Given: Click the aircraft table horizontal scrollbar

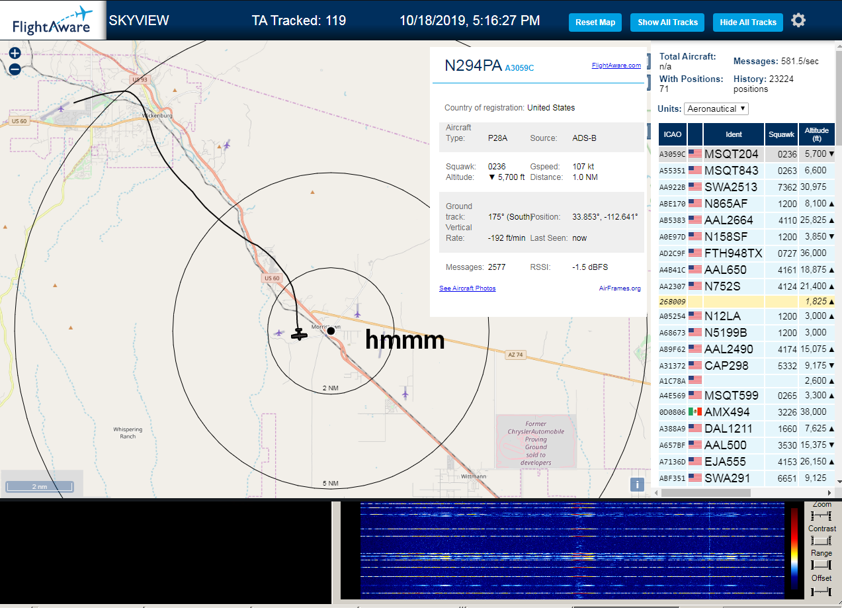Looking at the screenshot, I should point(706,493).
